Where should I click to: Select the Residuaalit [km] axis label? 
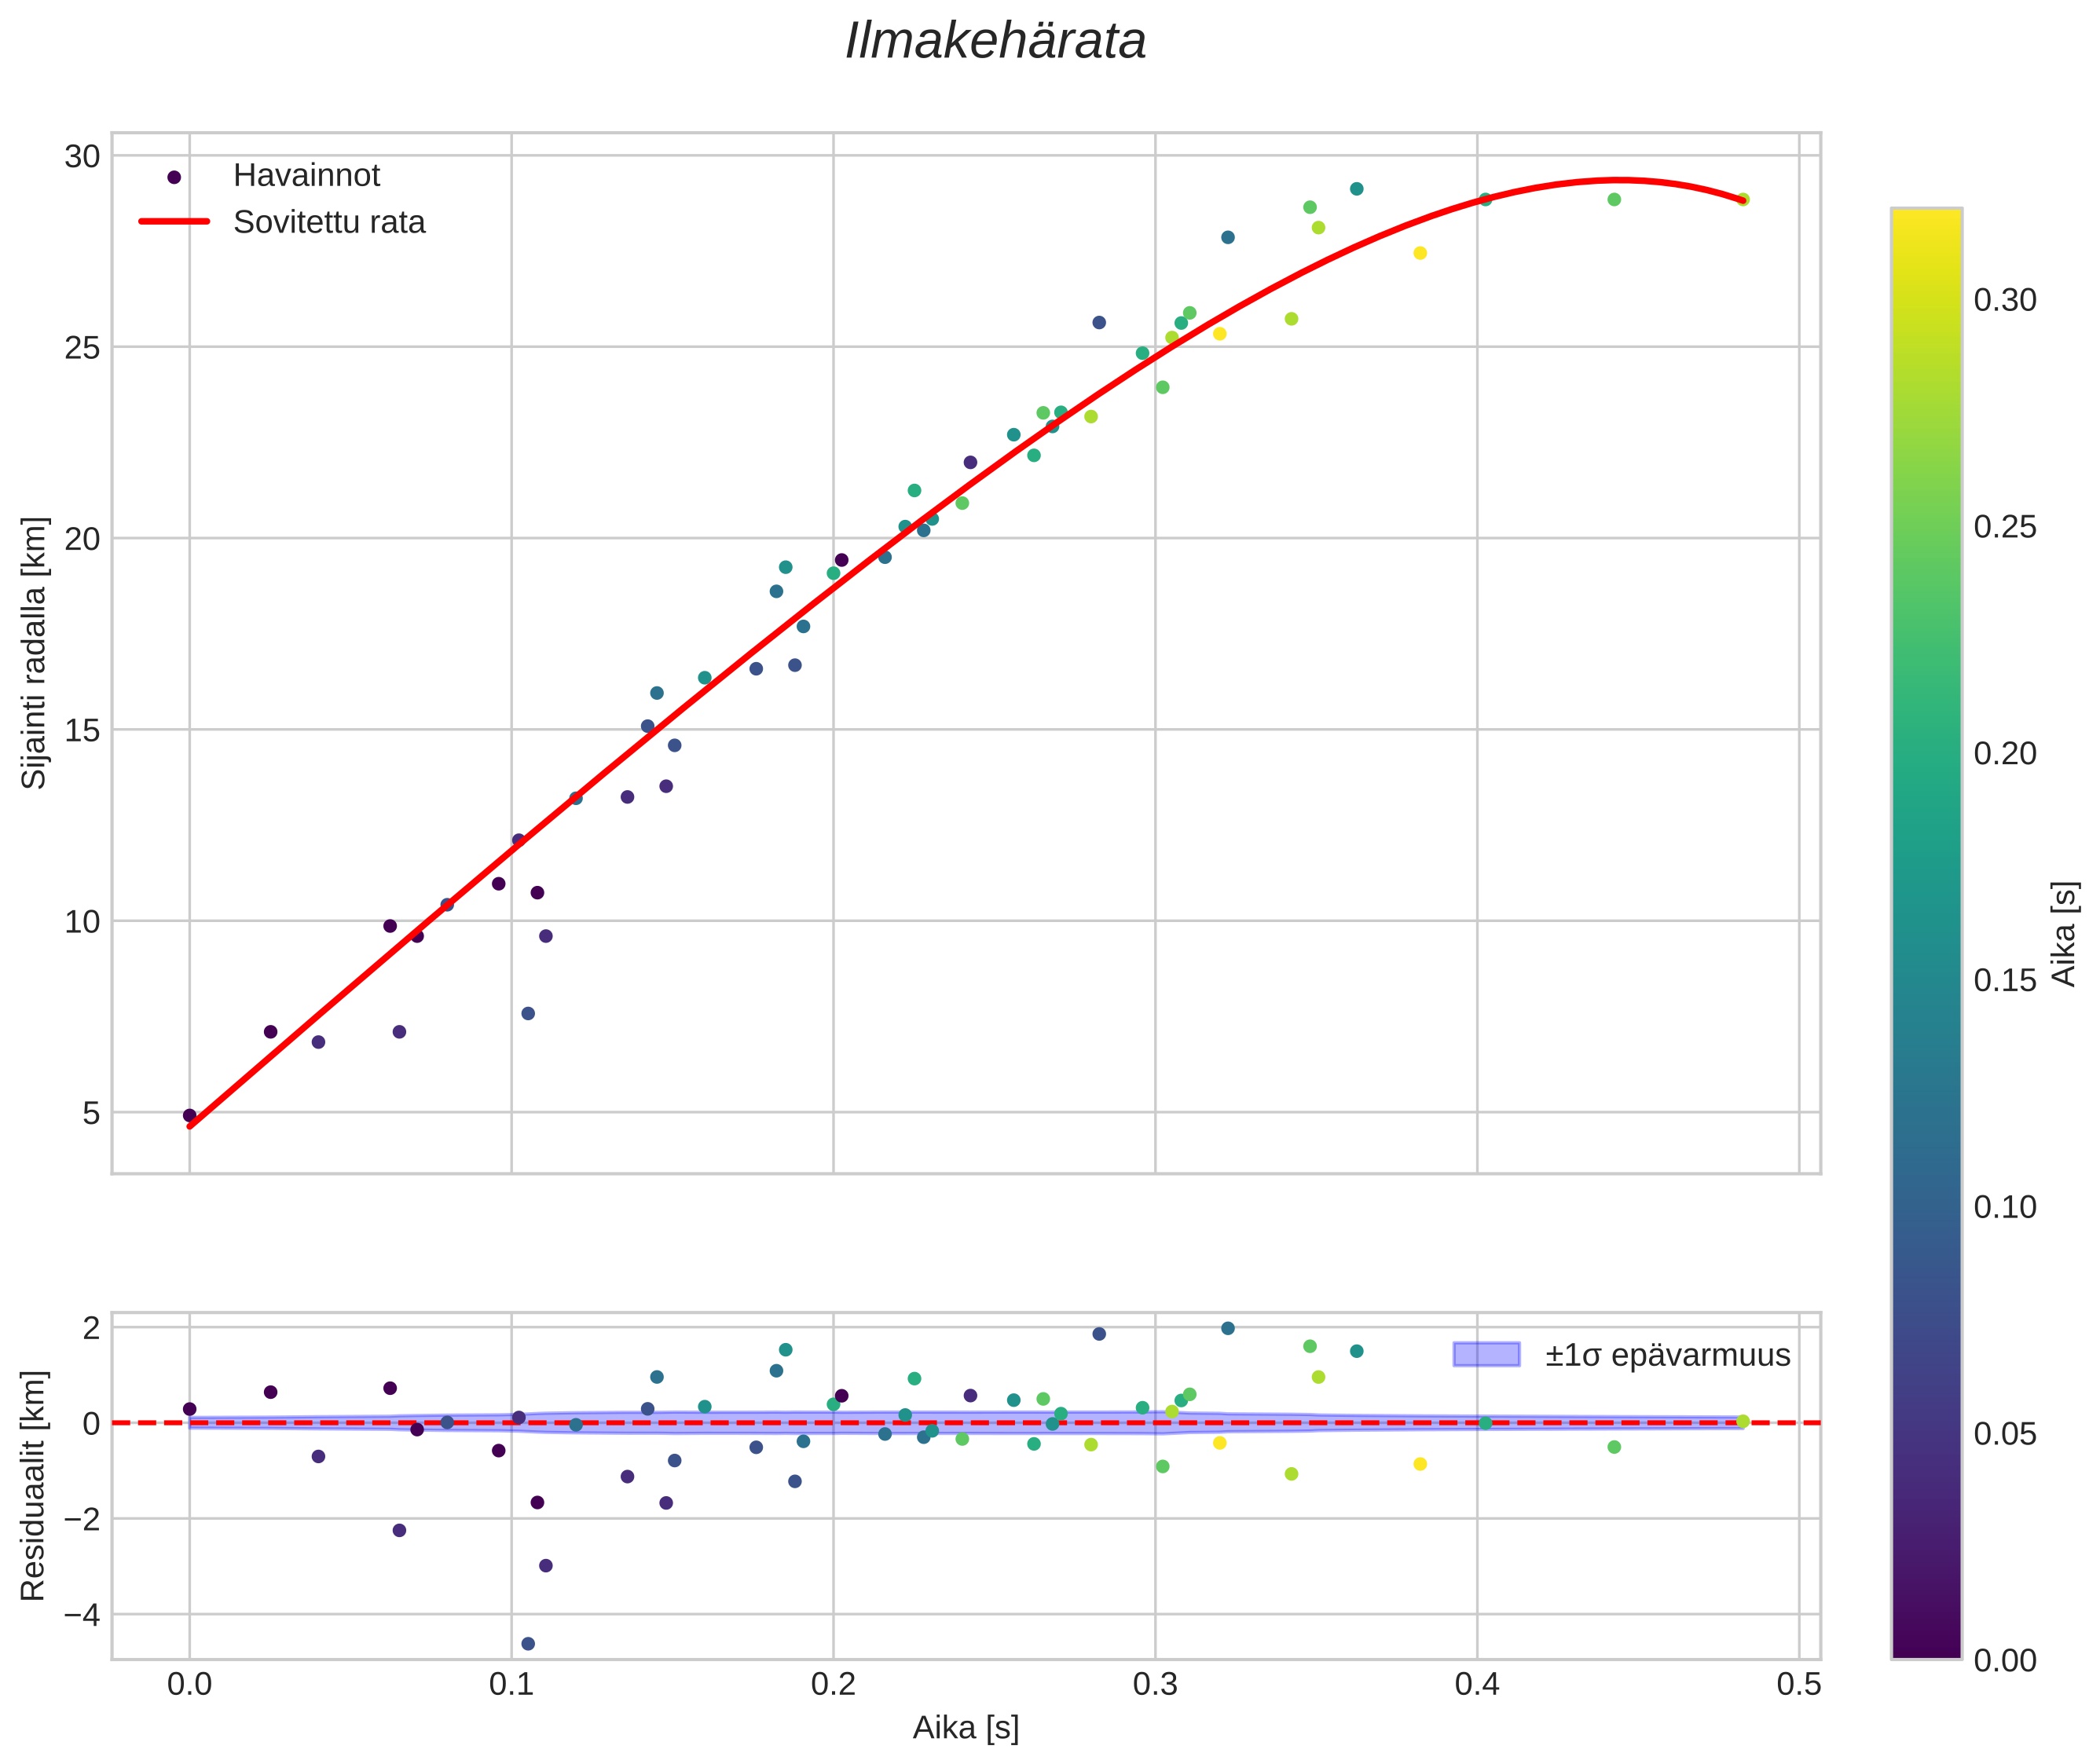tap(34, 1486)
